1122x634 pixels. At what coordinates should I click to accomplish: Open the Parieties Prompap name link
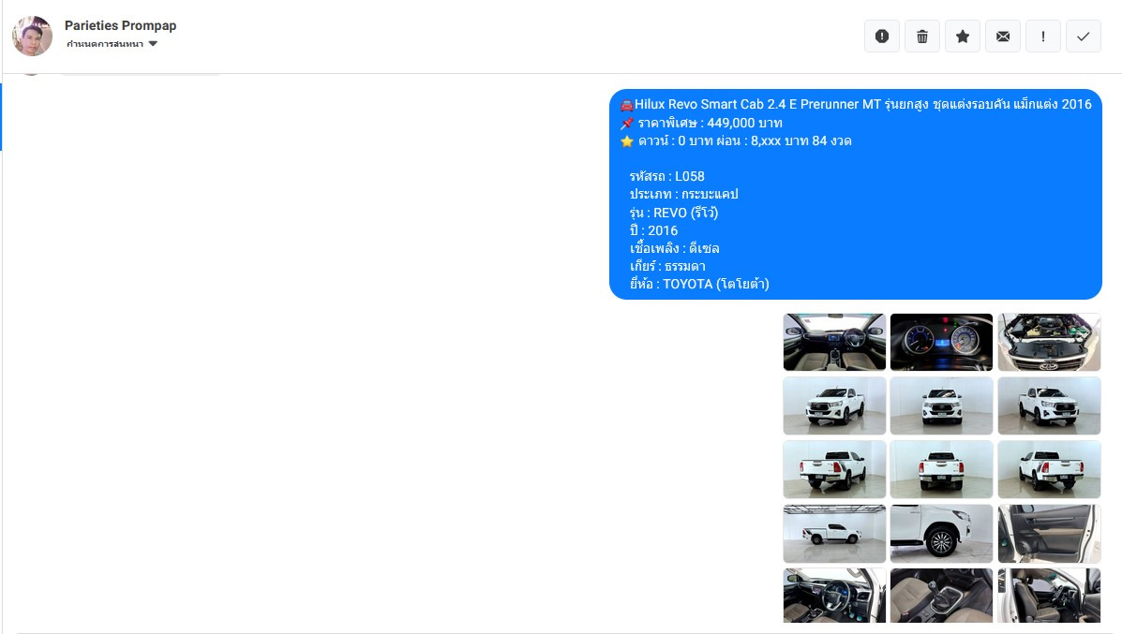pyautogui.click(x=120, y=25)
